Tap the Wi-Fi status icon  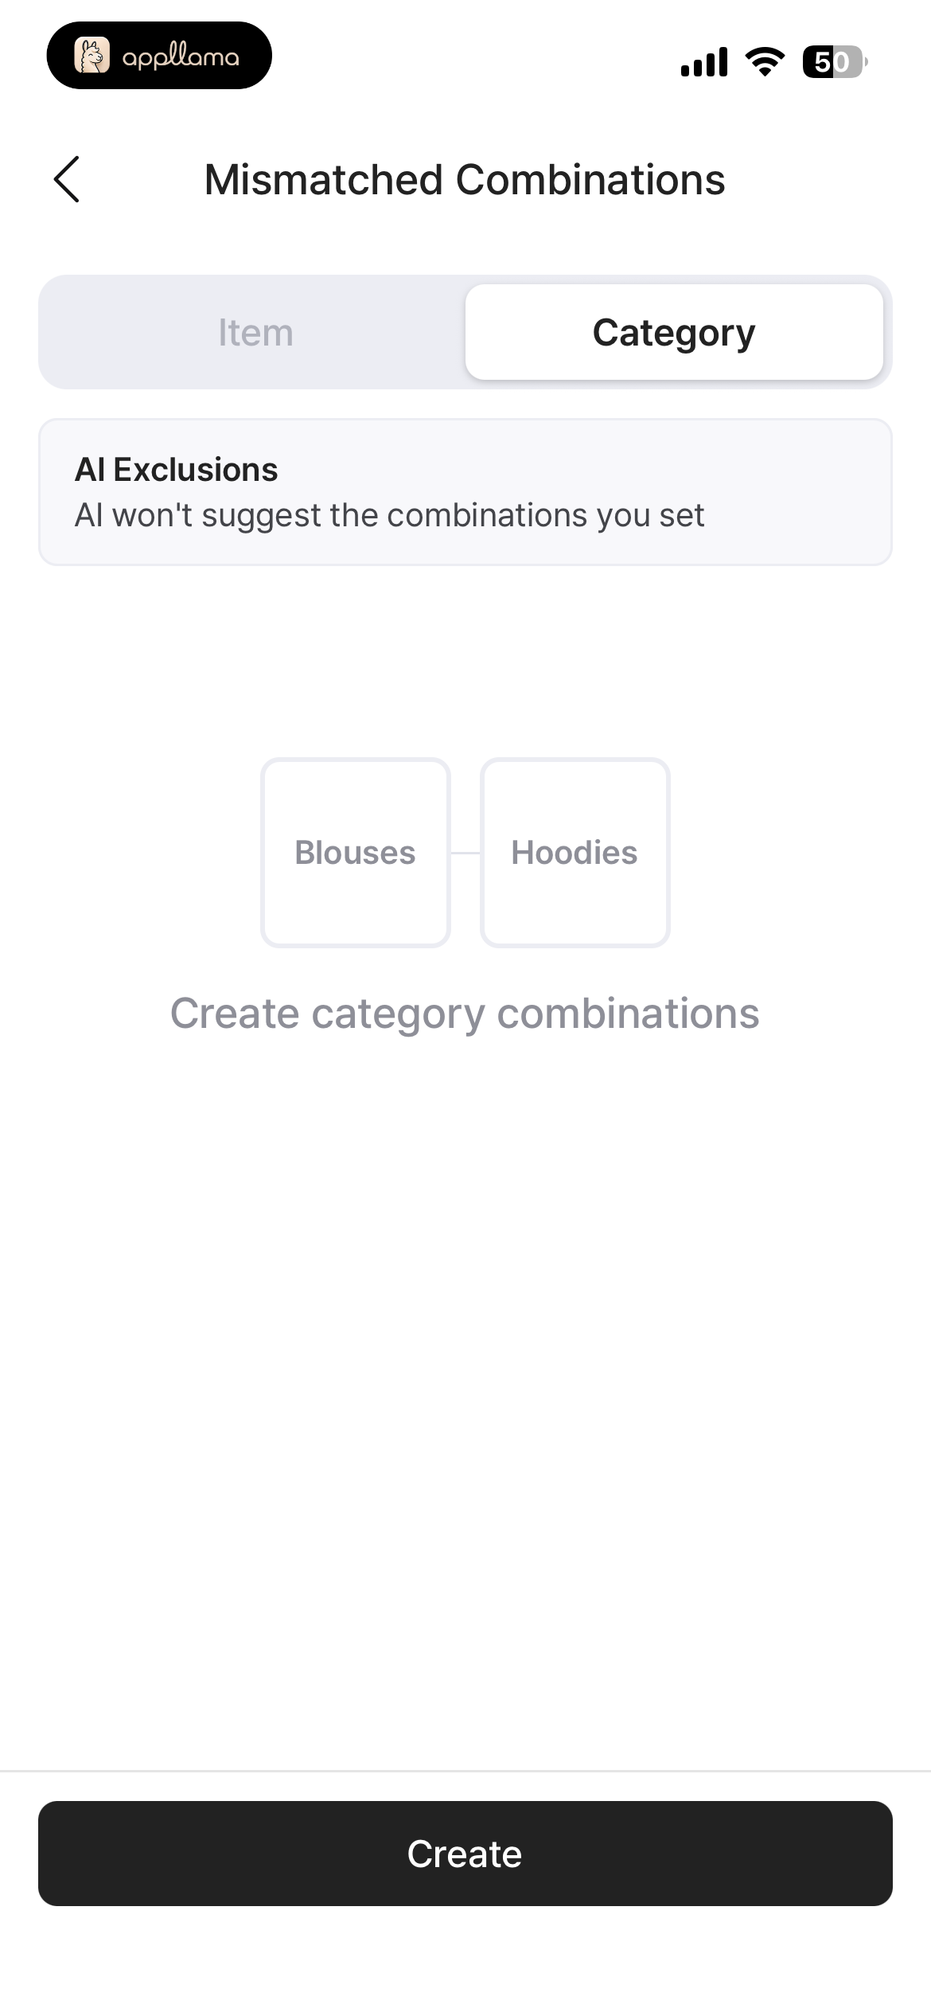(765, 61)
